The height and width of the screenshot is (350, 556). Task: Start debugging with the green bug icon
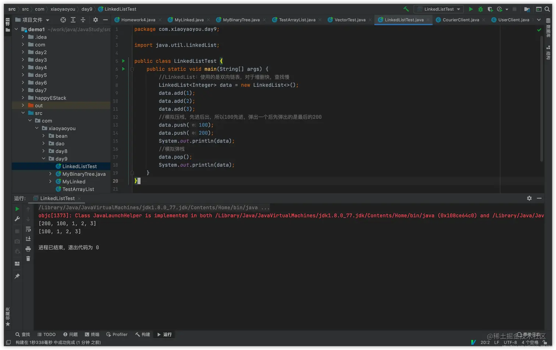tap(480, 9)
